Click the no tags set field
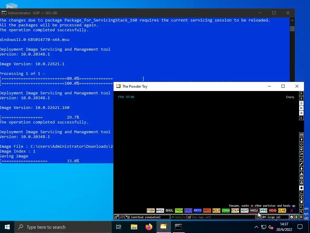310x233 pixels. pos(221,217)
